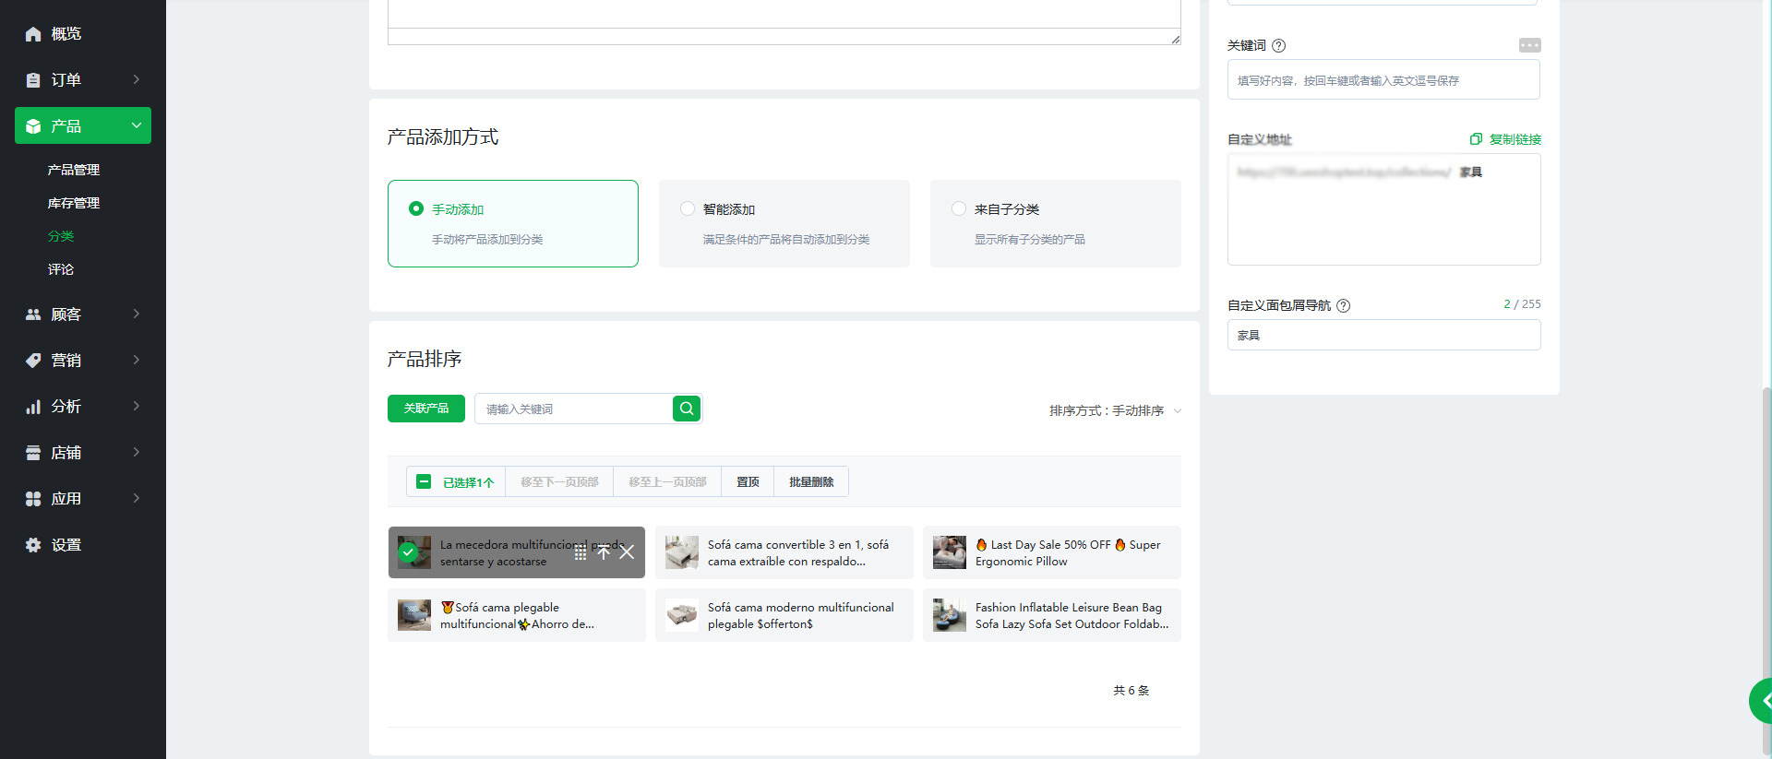Click the drag-grid handle icon on selected product
Viewport: 1772px width, 759px height.
(x=581, y=552)
